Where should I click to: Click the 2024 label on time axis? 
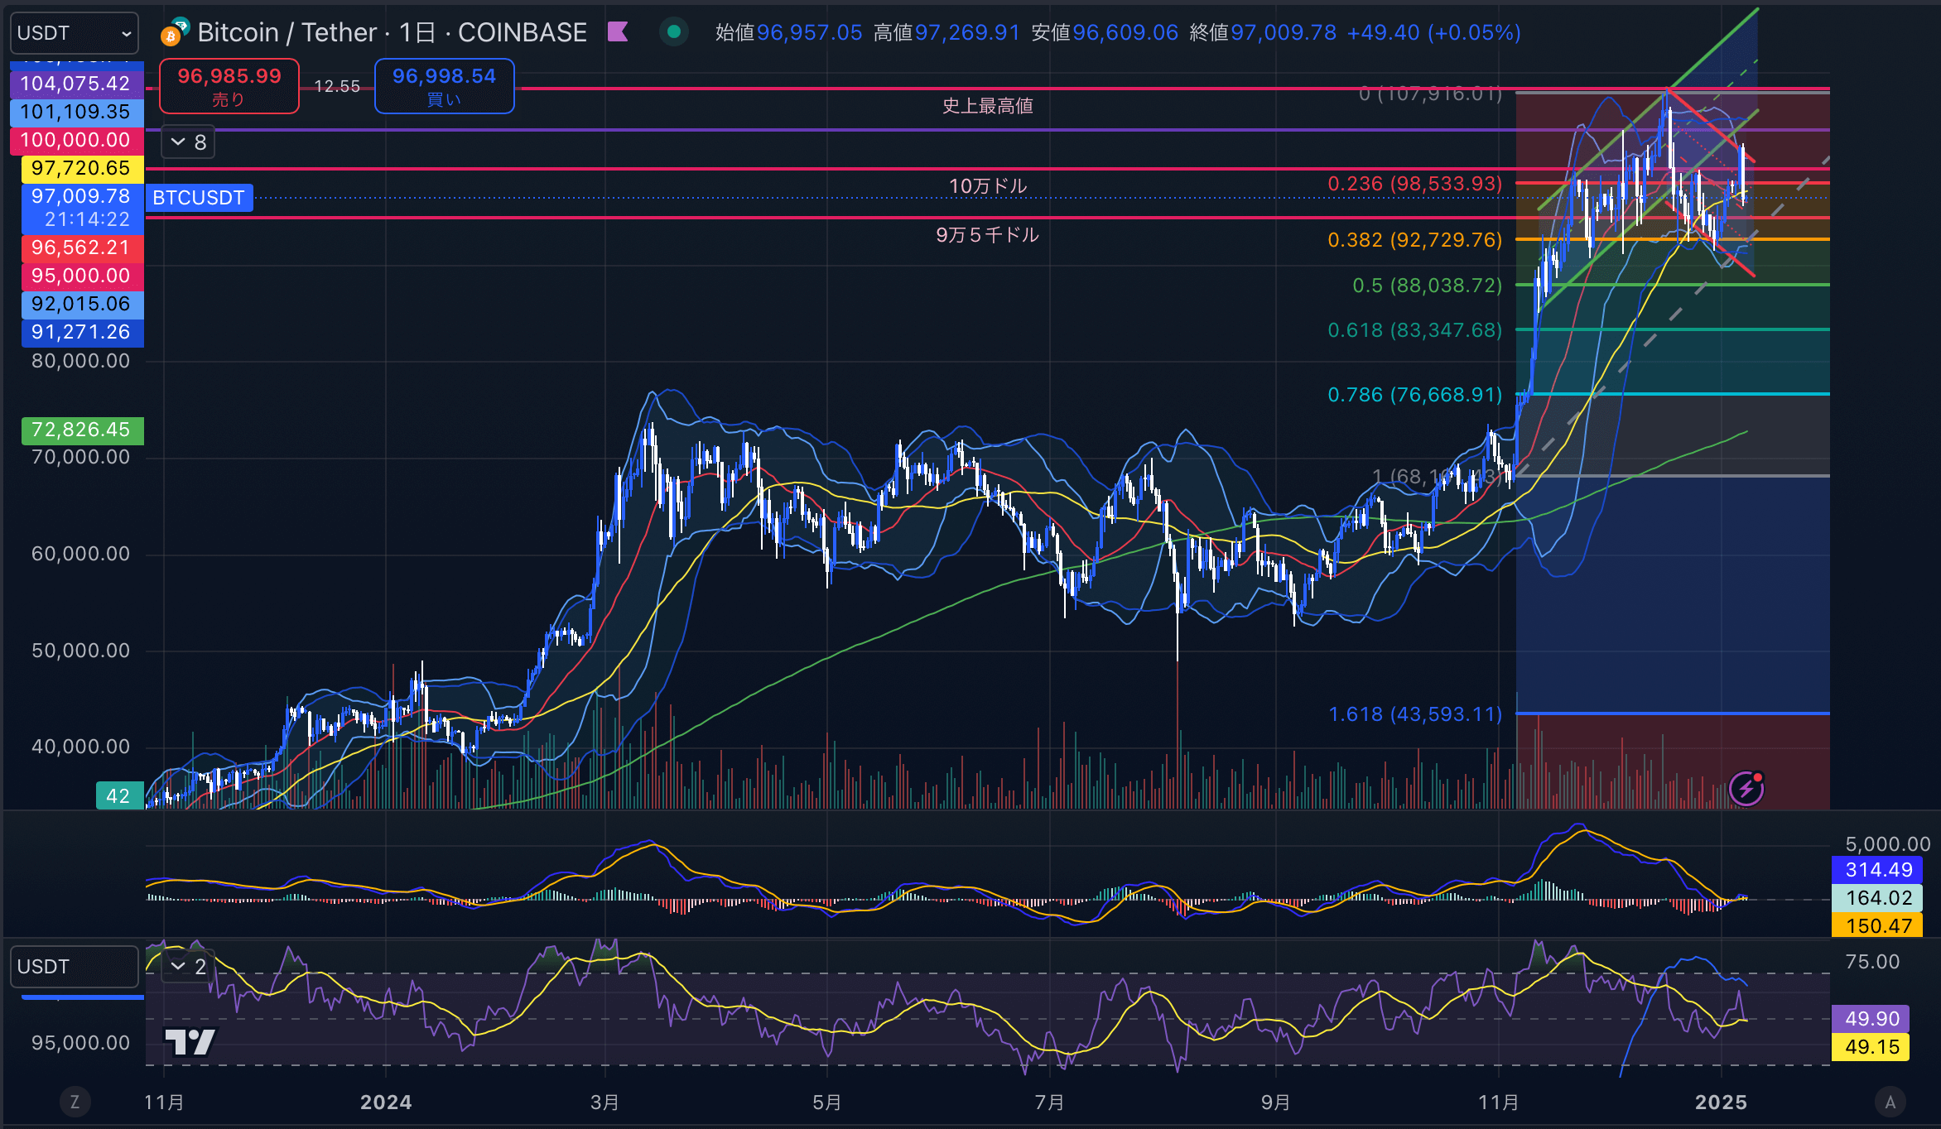click(x=386, y=1103)
